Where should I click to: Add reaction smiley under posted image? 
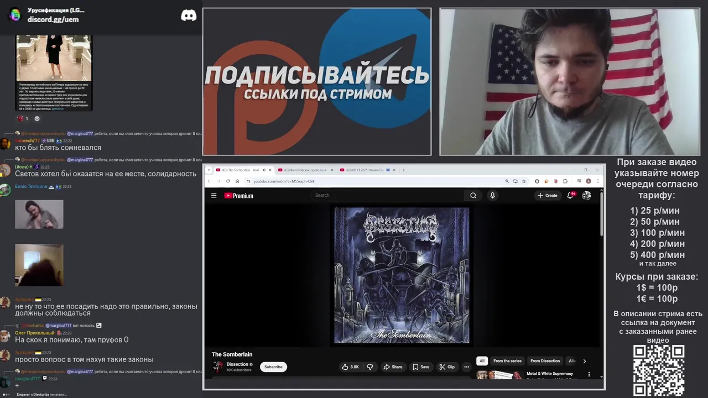click(37, 118)
